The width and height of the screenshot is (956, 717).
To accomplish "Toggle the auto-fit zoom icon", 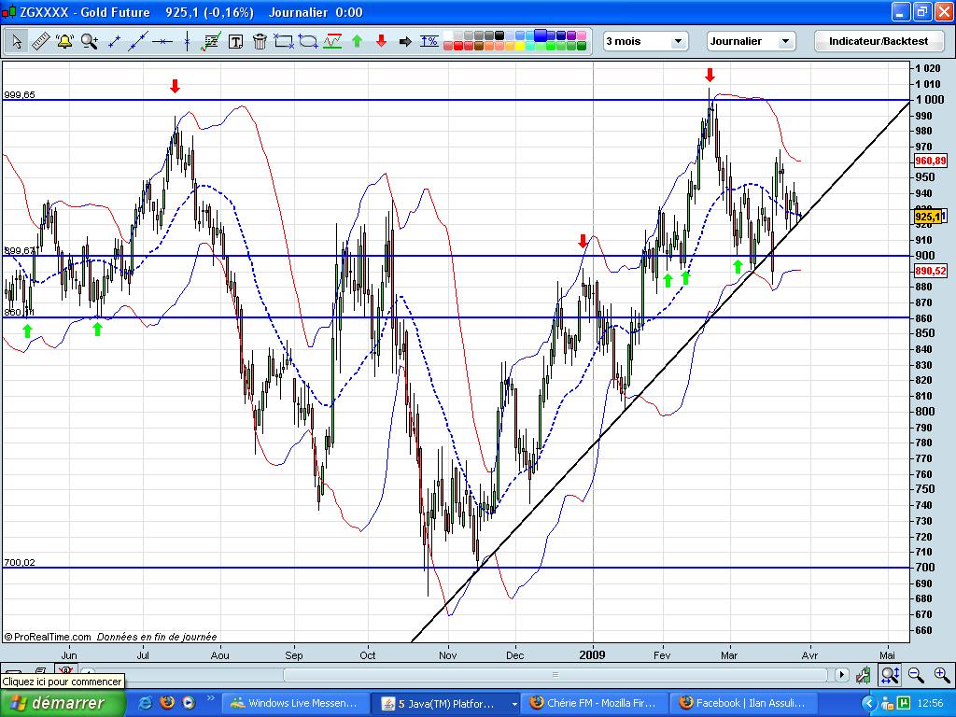I will click(890, 674).
